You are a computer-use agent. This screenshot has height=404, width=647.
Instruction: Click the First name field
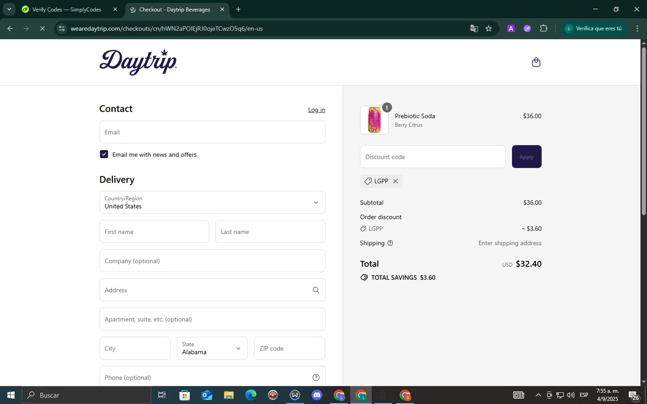pos(154,232)
